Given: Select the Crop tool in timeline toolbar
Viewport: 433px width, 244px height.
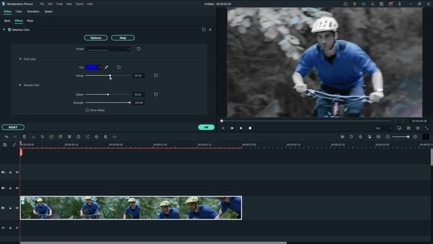Looking at the screenshot, I should (42, 137).
